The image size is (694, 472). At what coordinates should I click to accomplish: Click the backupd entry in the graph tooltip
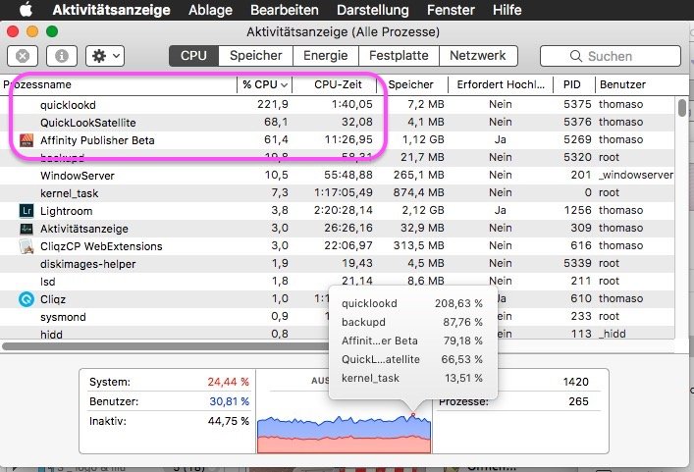point(412,322)
